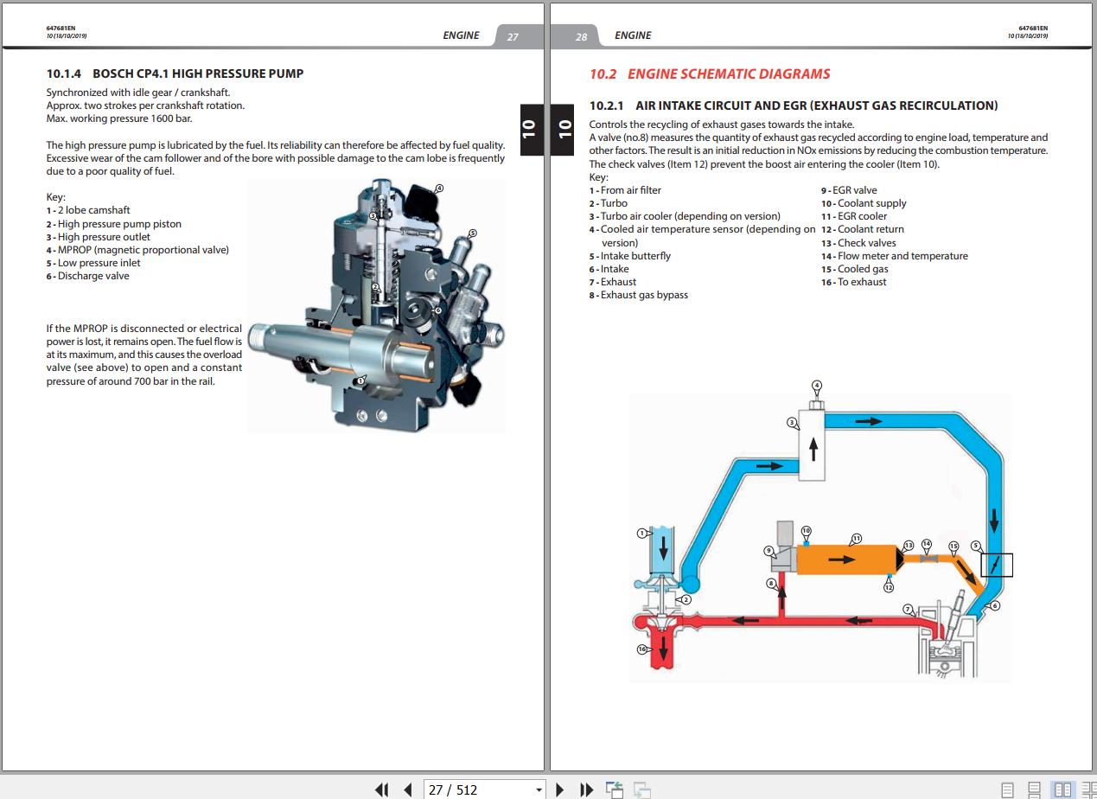The width and height of the screenshot is (1097, 799).
Task: Click key entry '11 - EGR cooler'
Action: click(x=854, y=216)
